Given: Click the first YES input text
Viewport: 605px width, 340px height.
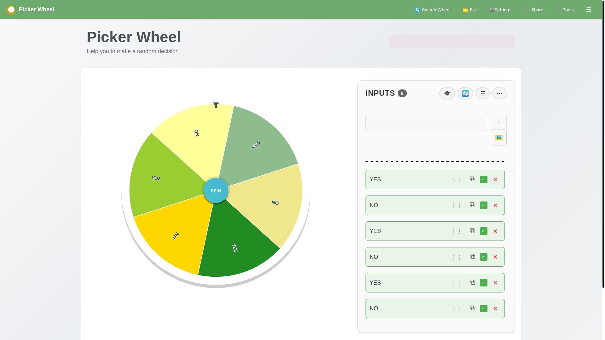Looking at the screenshot, I should pyautogui.click(x=375, y=179).
